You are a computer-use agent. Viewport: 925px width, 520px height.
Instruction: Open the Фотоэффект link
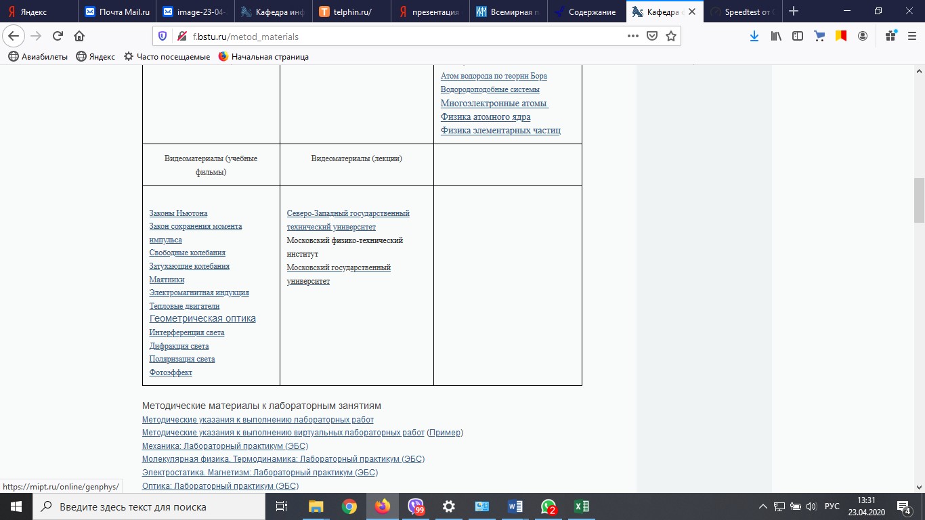tap(171, 372)
